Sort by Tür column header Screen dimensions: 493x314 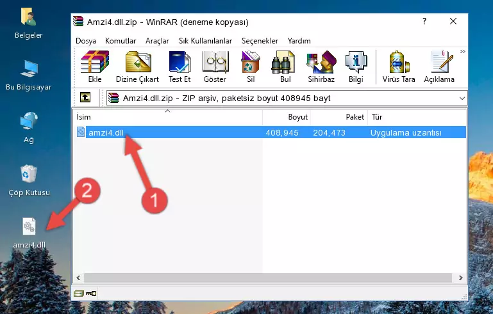click(x=417, y=116)
